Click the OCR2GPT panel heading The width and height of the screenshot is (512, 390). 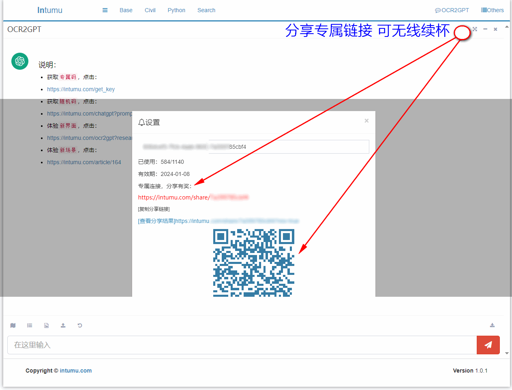coord(24,29)
